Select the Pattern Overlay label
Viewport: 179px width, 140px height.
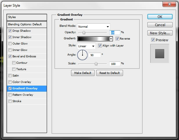pos(23,95)
